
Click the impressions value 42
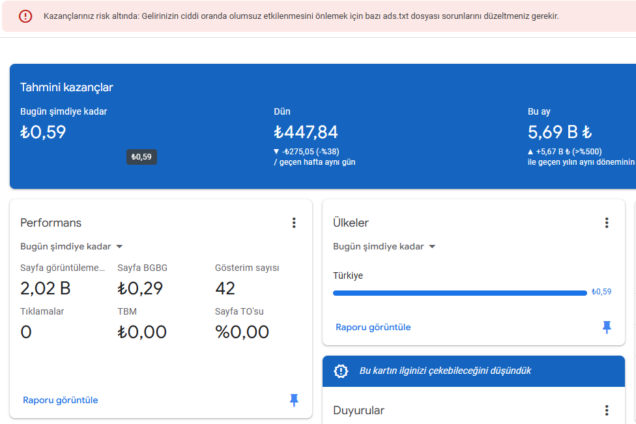225,289
